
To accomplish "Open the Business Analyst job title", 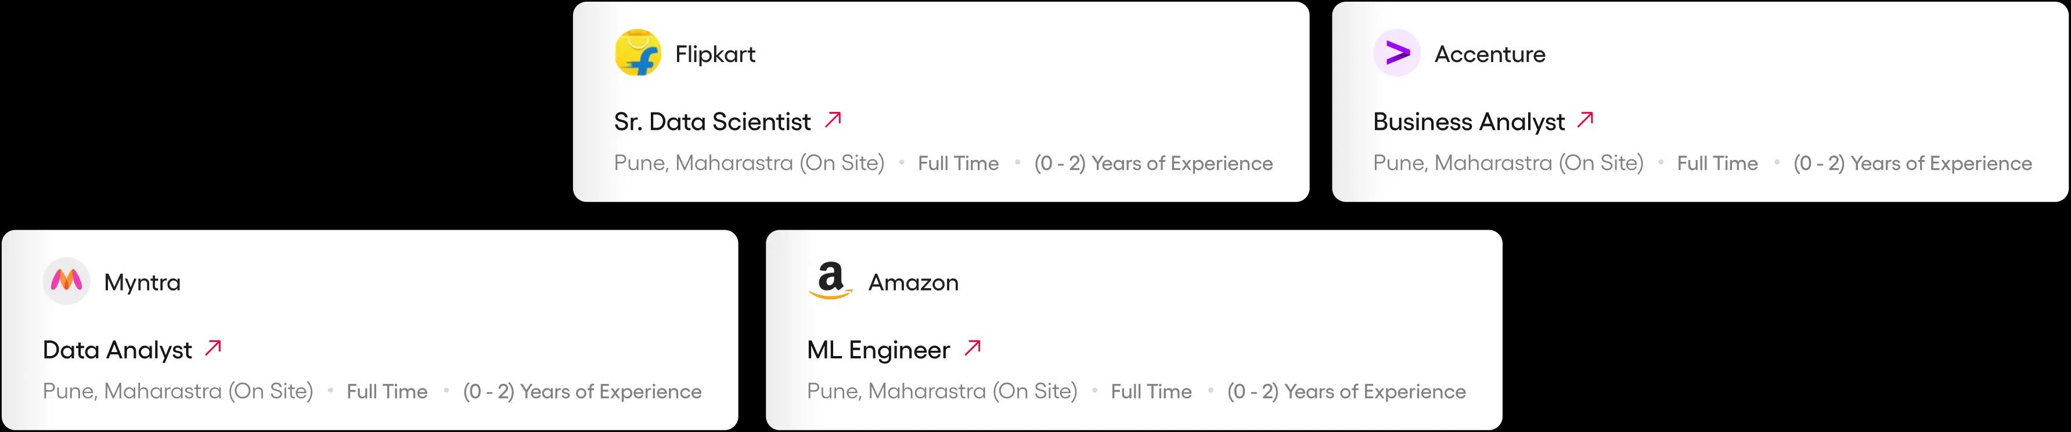I will pos(1468,122).
